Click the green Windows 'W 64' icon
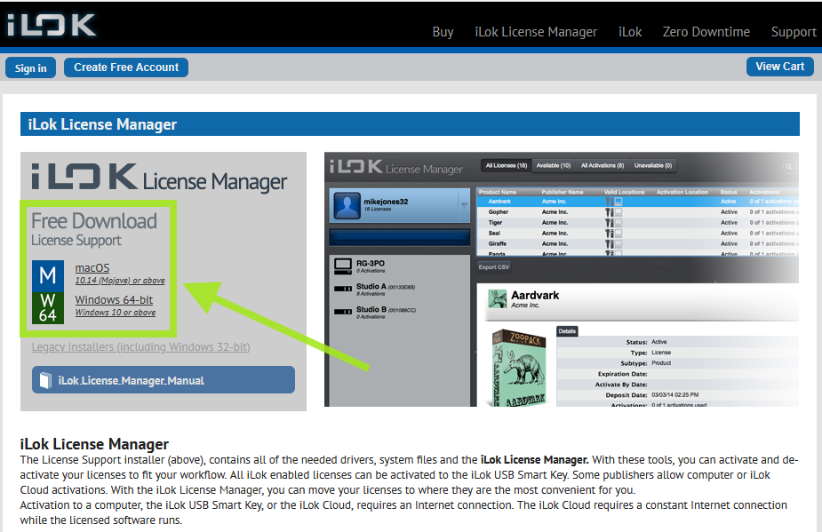Image resolution: width=822 pixels, height=532 pixels. click(x=48, y=307)
